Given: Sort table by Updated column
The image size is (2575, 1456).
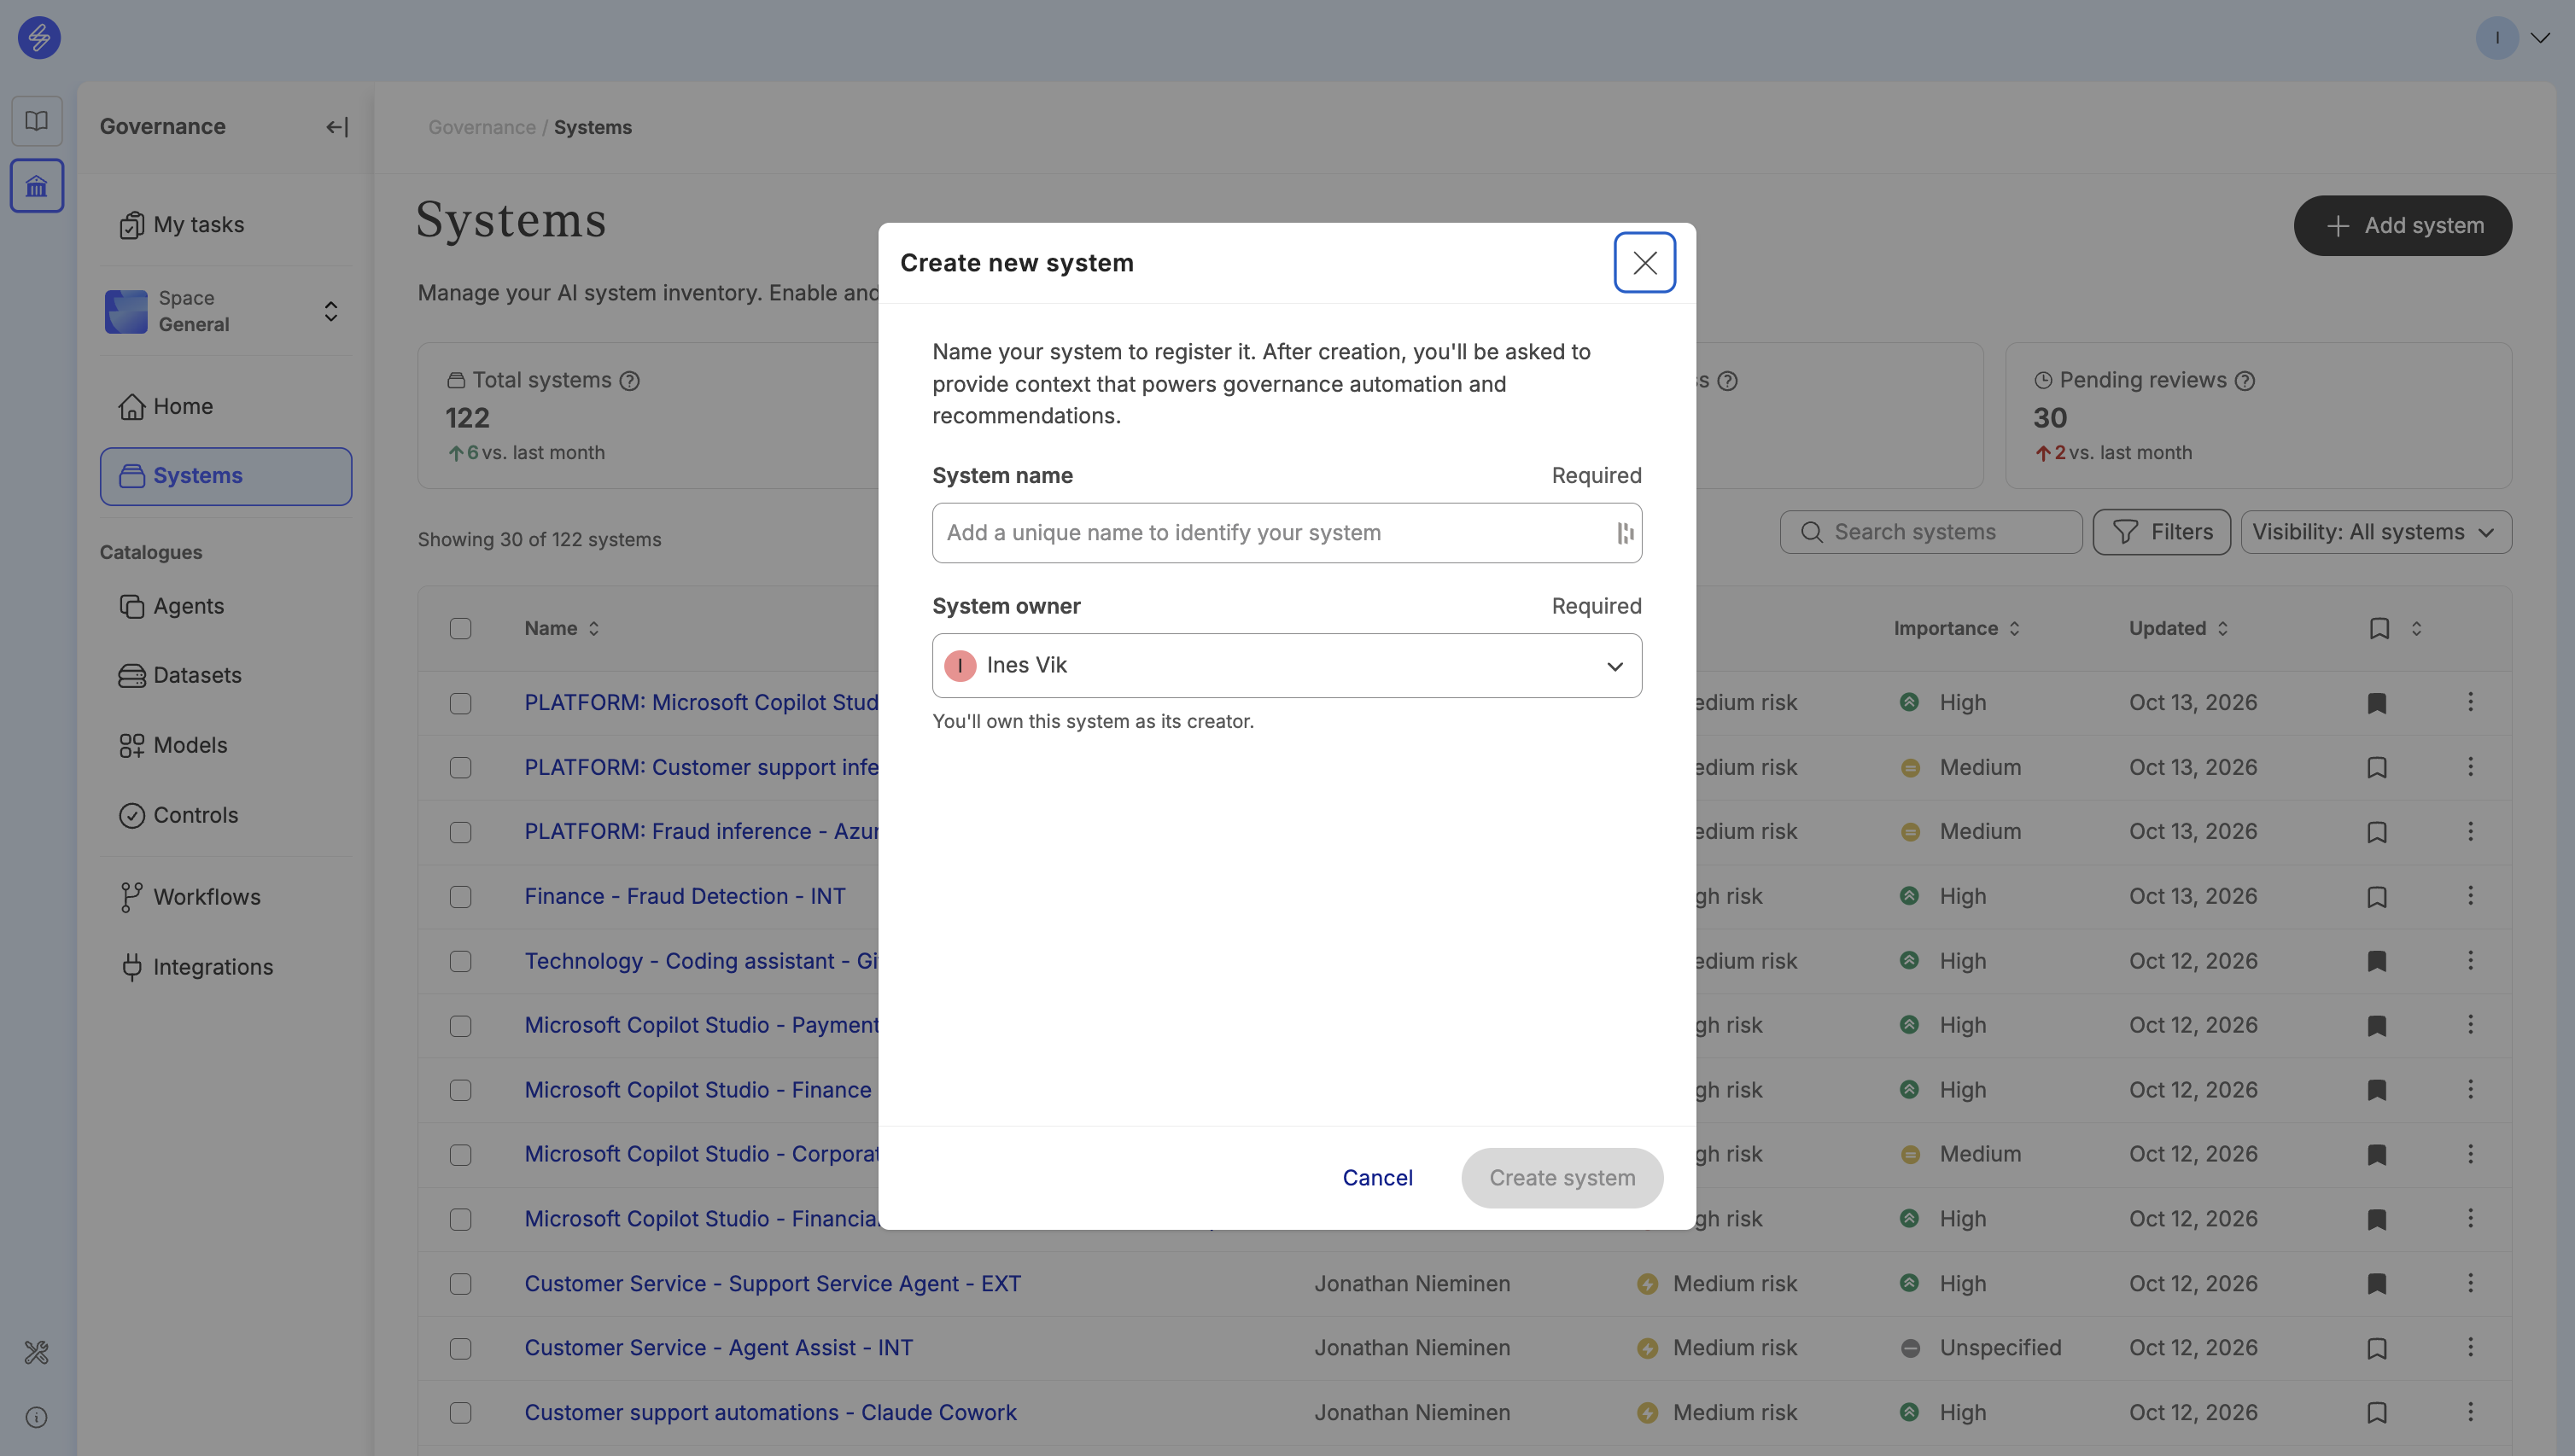Looking at the screenshot, I should pyautogui.click(x=2178, y=628).
